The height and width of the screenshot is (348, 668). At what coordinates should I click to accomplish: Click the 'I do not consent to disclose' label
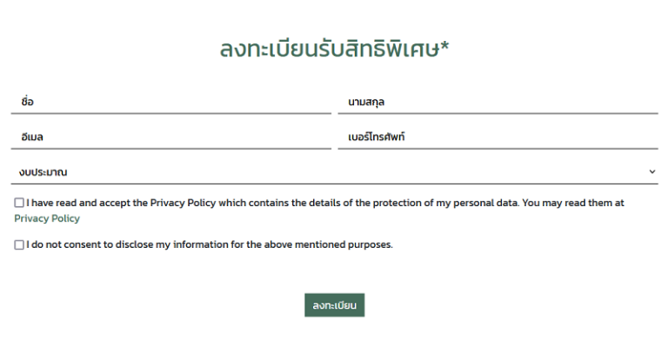point(210,244)
